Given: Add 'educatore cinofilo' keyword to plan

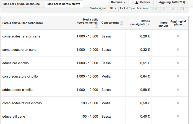Looking at the screenshot, I should click(x=178, y=63).
